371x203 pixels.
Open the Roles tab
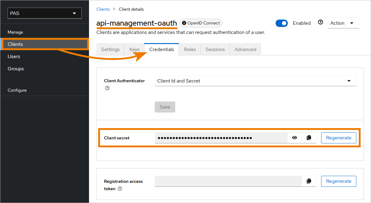pos(190,49)
